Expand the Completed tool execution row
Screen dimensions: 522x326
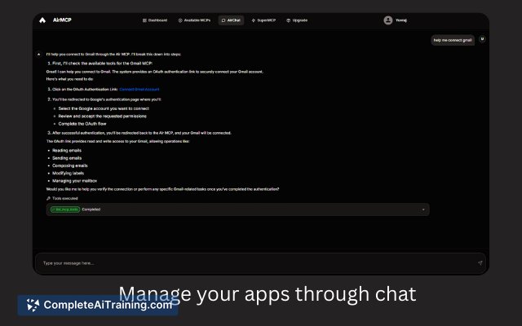pos(237,209)
